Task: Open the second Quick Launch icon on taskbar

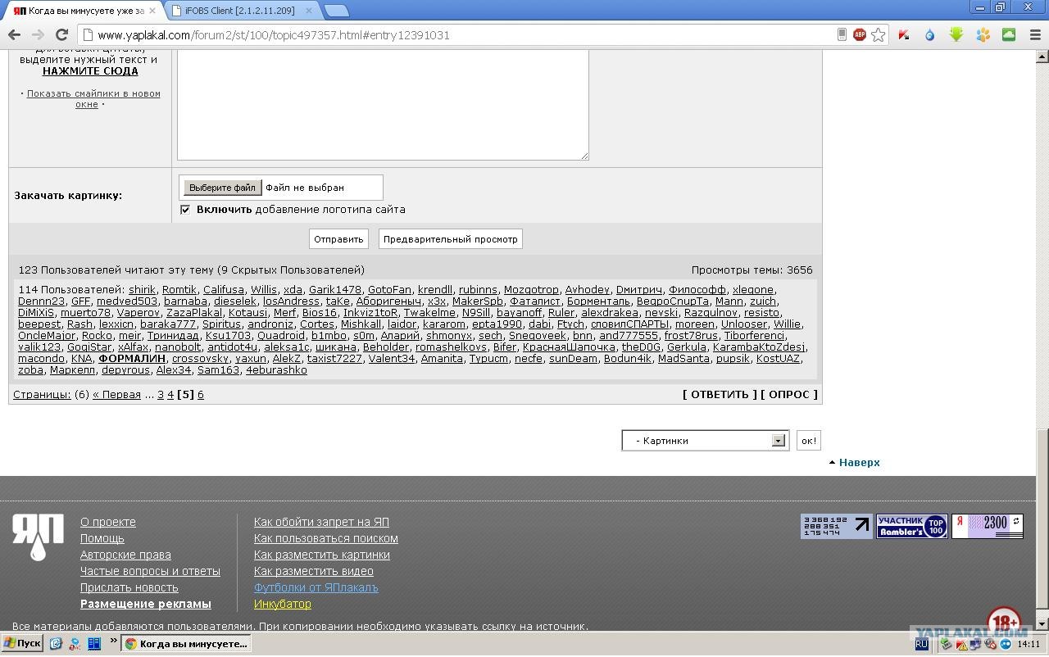Action: coord(74,644)
